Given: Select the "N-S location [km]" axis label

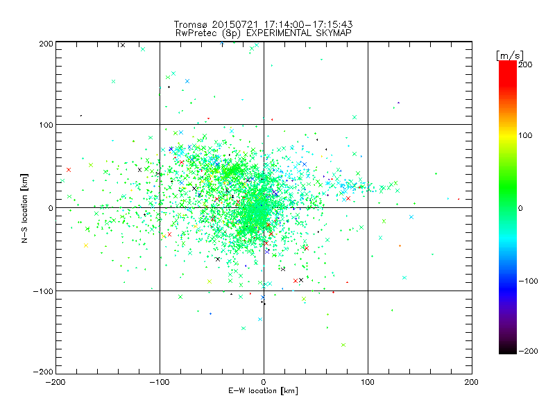Looking at the screenshot, I should 24,209.
